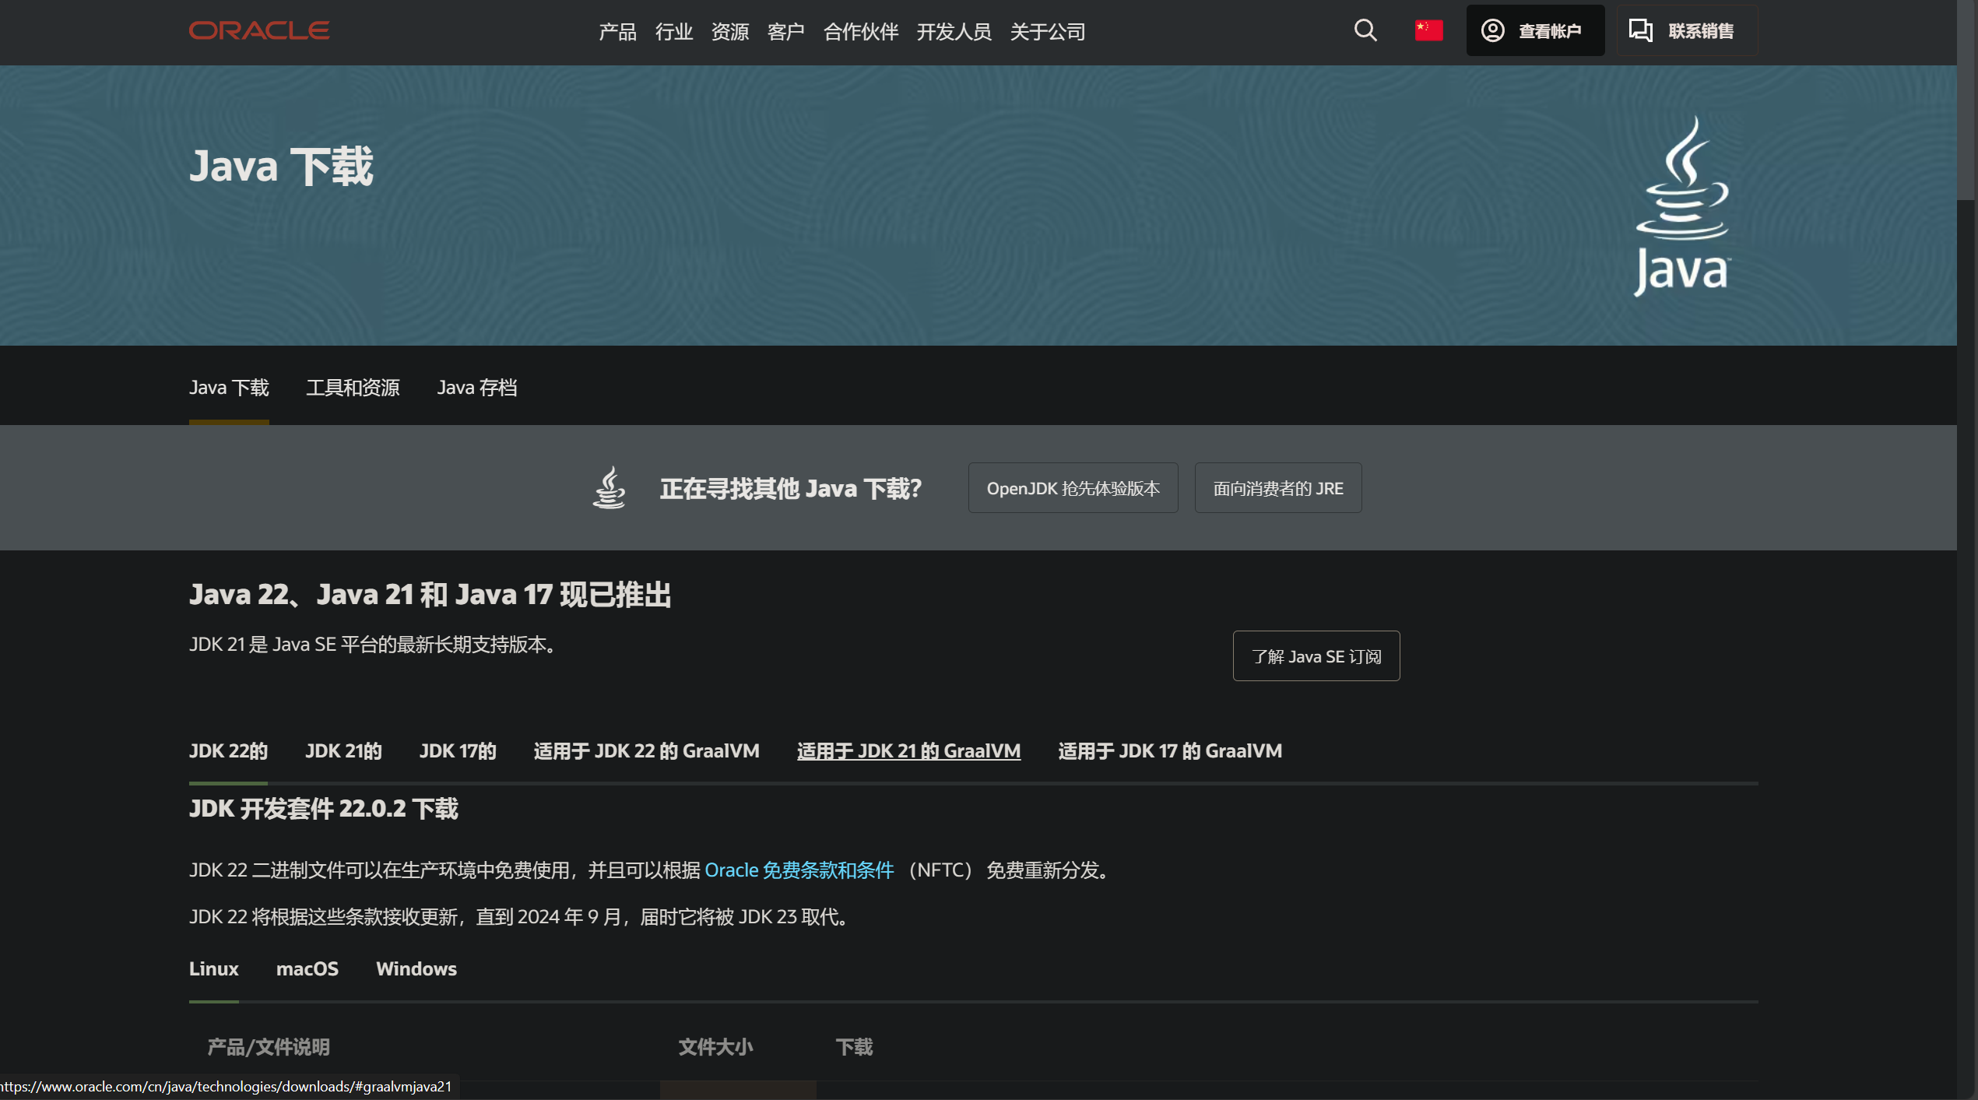Click the Oracle logo
Screen dimensions: 1978x1100
pos(258,30)
